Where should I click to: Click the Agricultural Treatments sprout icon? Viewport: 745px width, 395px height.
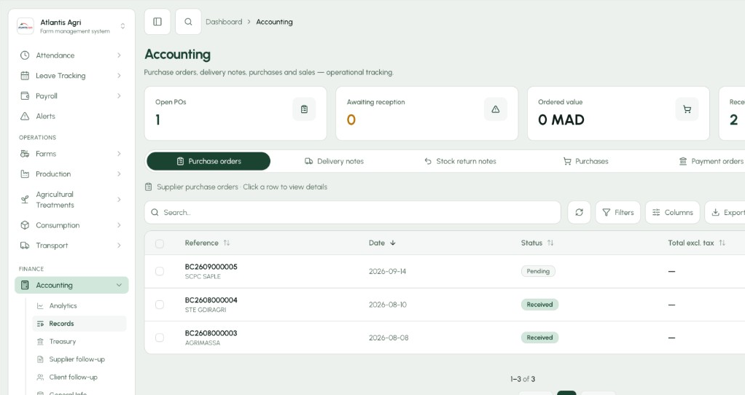(25, 200)
